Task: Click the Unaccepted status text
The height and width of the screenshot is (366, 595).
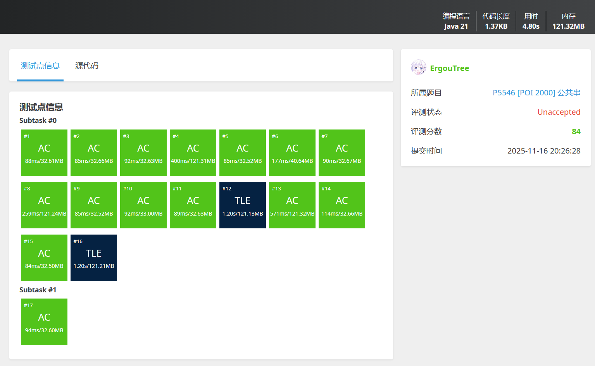Action: tap(559, 112)
